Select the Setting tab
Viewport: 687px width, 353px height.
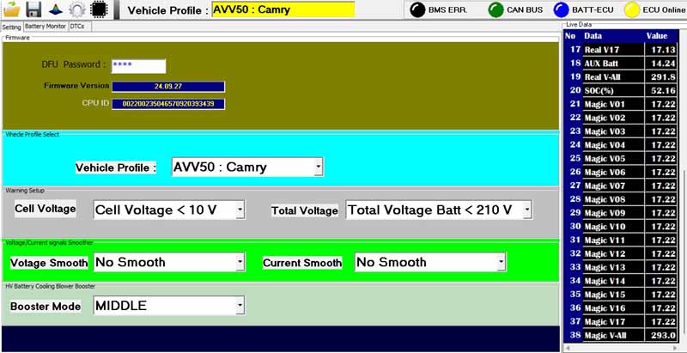(11, 27)
